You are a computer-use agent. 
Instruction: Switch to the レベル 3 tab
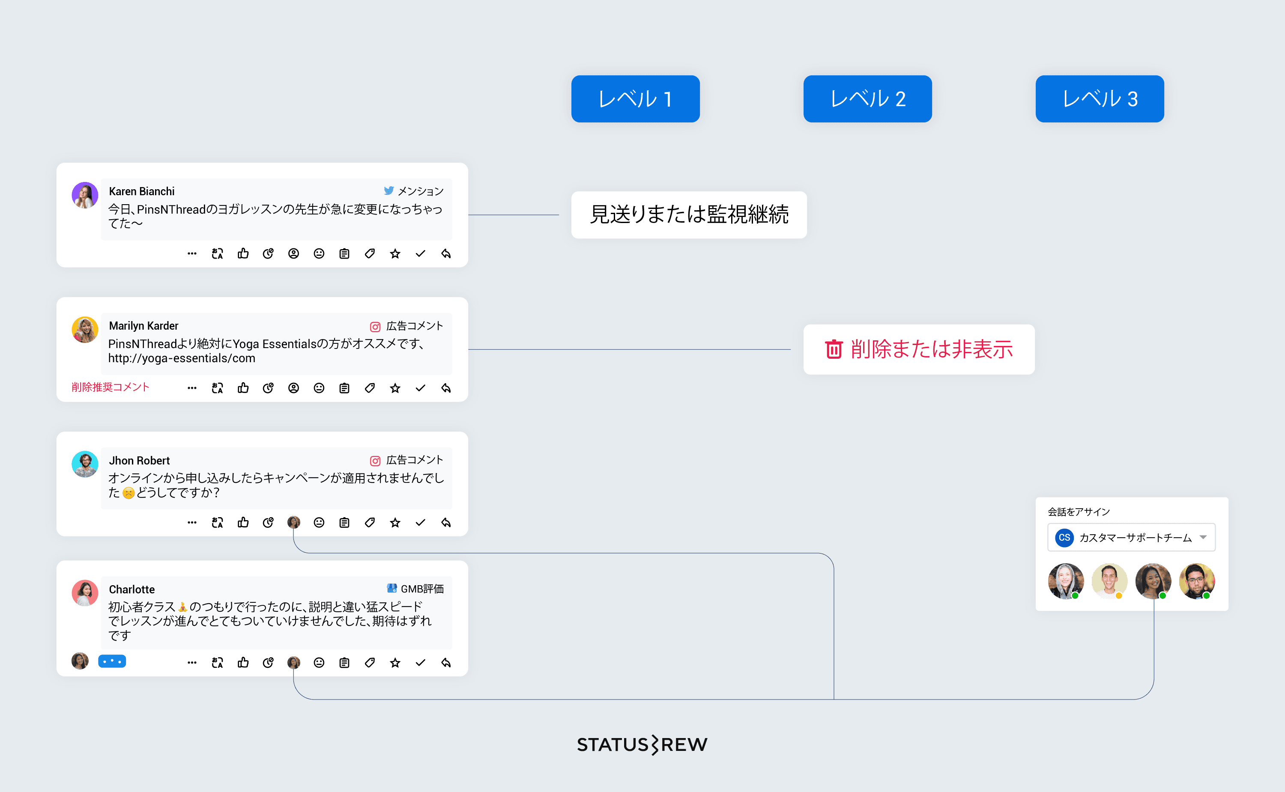1100,99
